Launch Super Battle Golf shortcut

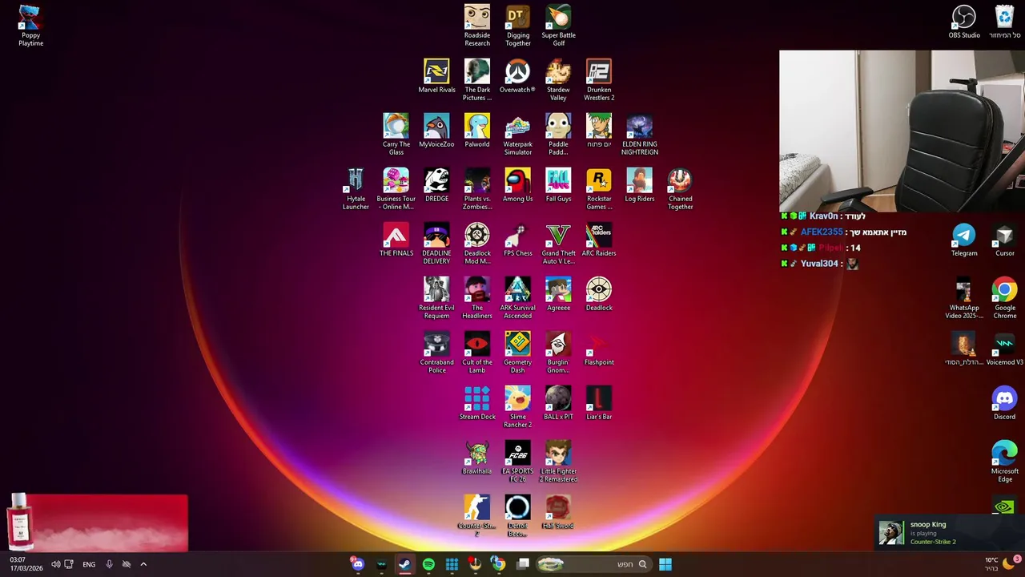click(x=558, y=26)
